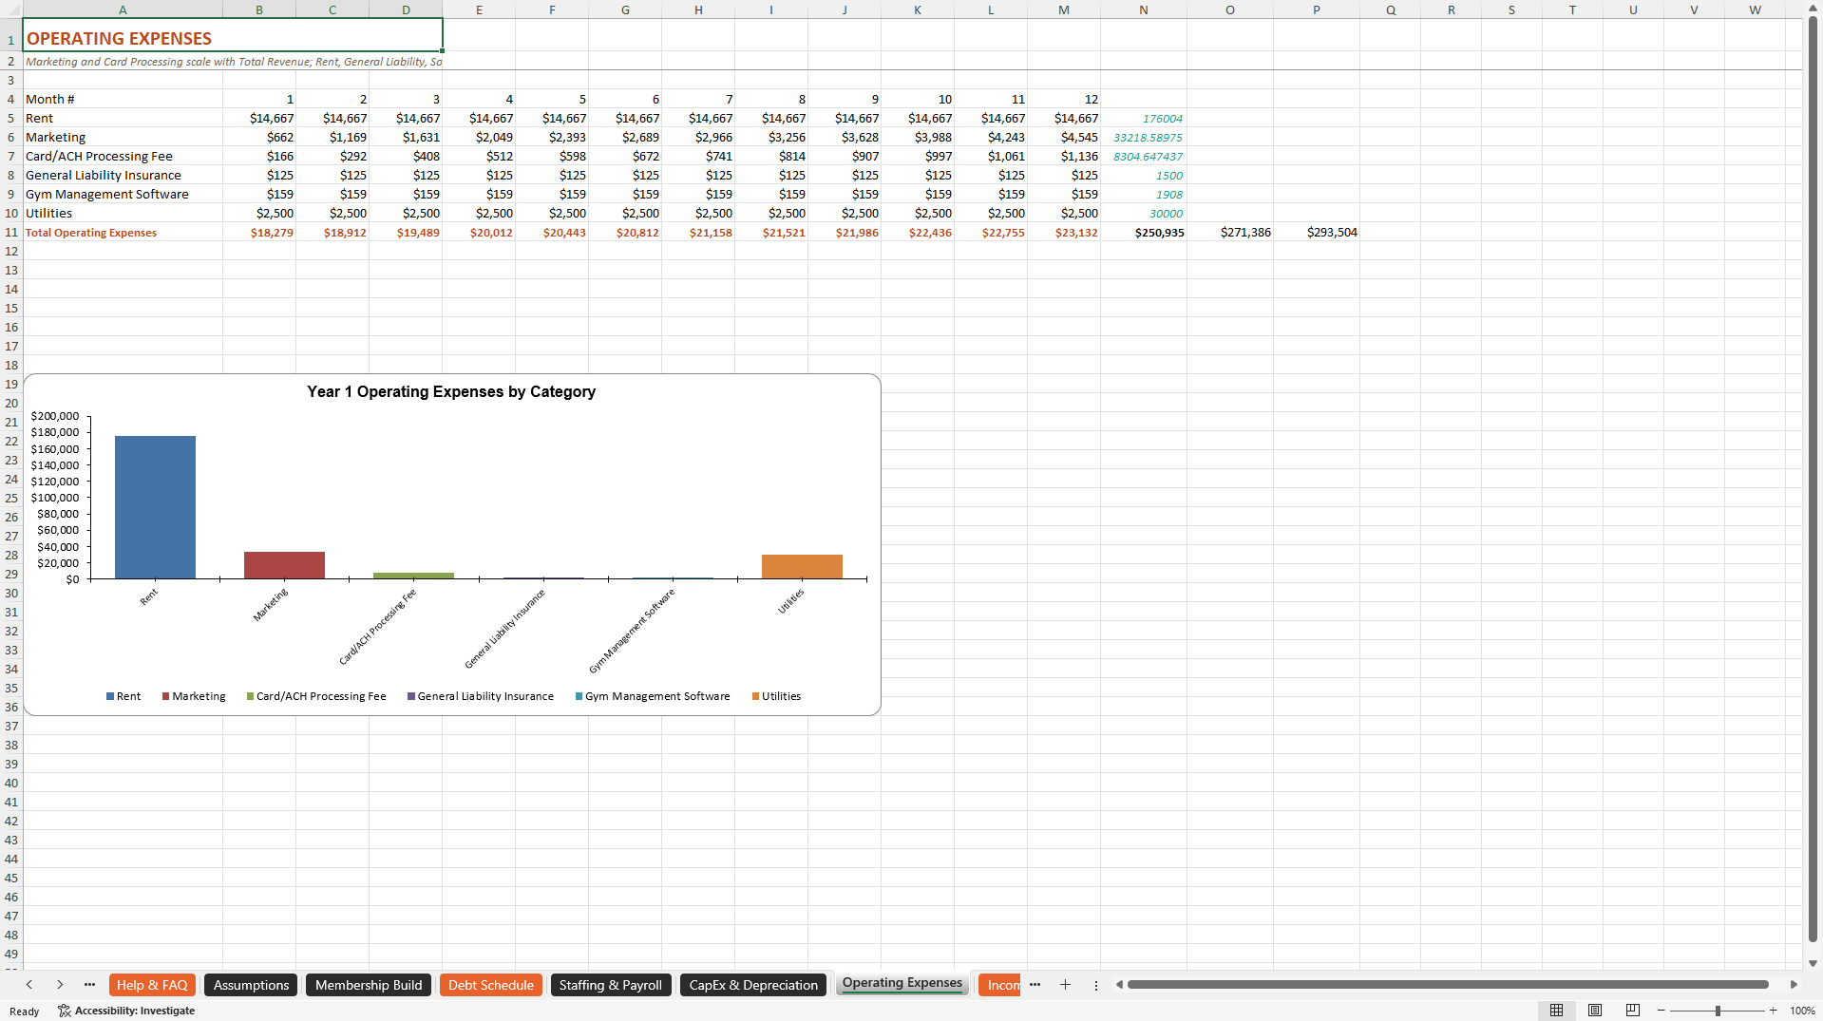This screenshot has height=1021, width=1823.
Task: Click the Gym Management Software legend entry
Action: 653,696
